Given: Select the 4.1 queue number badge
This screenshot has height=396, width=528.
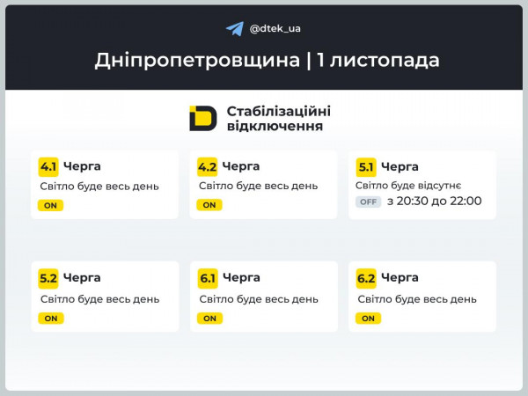Looking at the screenshot, I should tap(48, 166).
